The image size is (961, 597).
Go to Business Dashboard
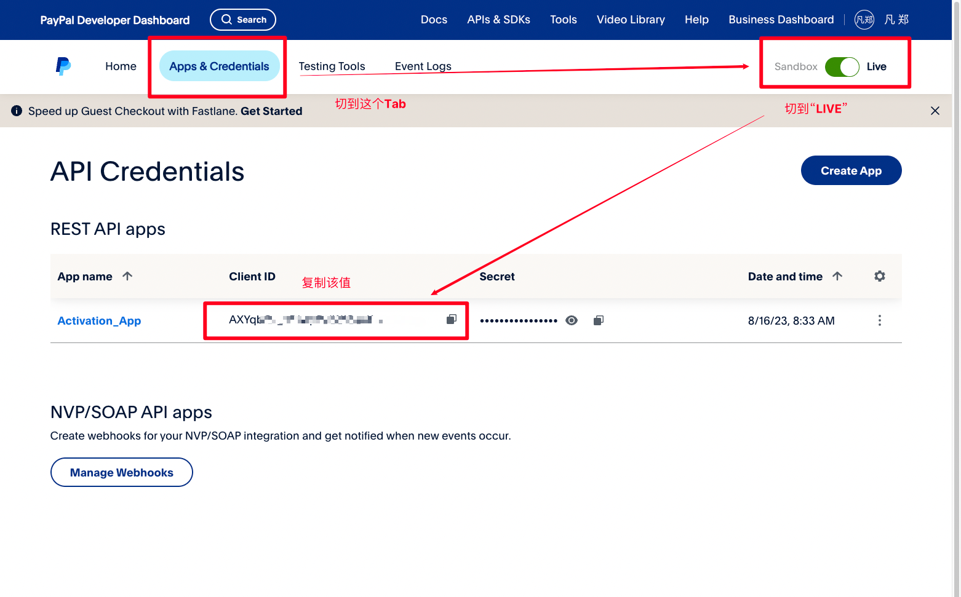(781, 20)
